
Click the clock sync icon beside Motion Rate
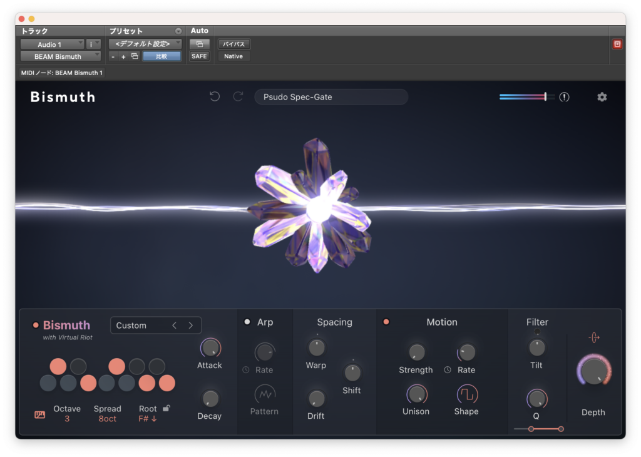(x=448, y=369)
